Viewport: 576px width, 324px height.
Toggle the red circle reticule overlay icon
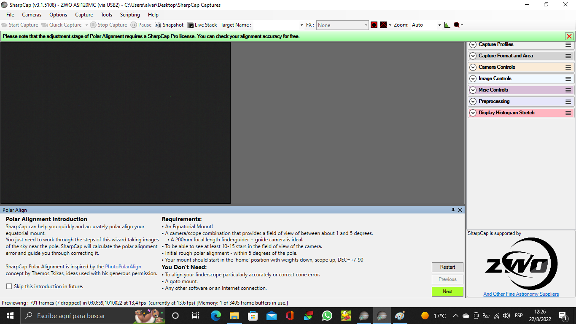(374, 25)
